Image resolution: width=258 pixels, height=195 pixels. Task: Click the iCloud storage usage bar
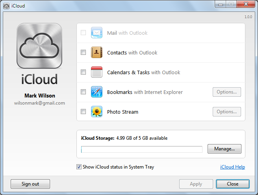[x=142, y=149]
